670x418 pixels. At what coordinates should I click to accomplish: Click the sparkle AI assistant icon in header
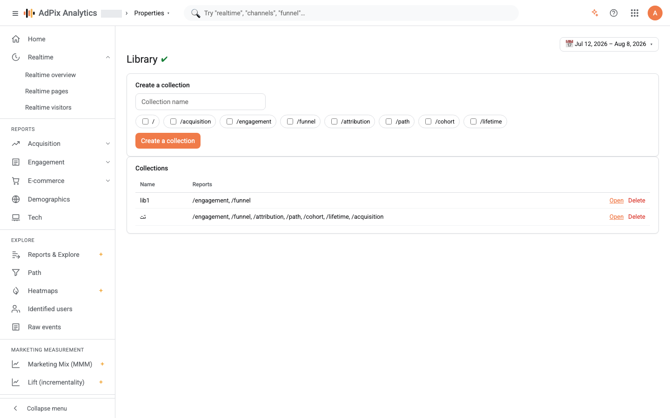pos(595,13)
